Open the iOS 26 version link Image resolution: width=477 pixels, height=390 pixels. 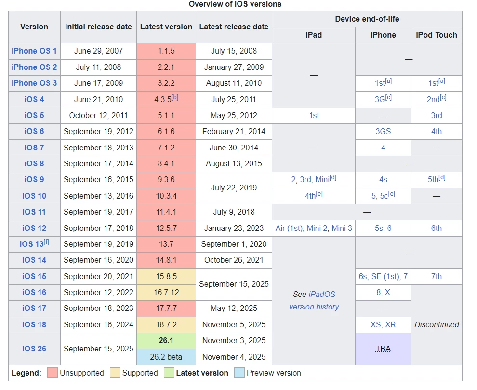(34, 349)
